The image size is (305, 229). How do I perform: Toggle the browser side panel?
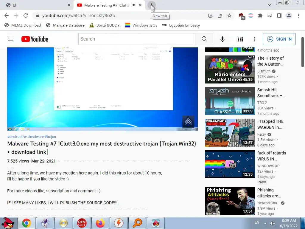[279, 16]
